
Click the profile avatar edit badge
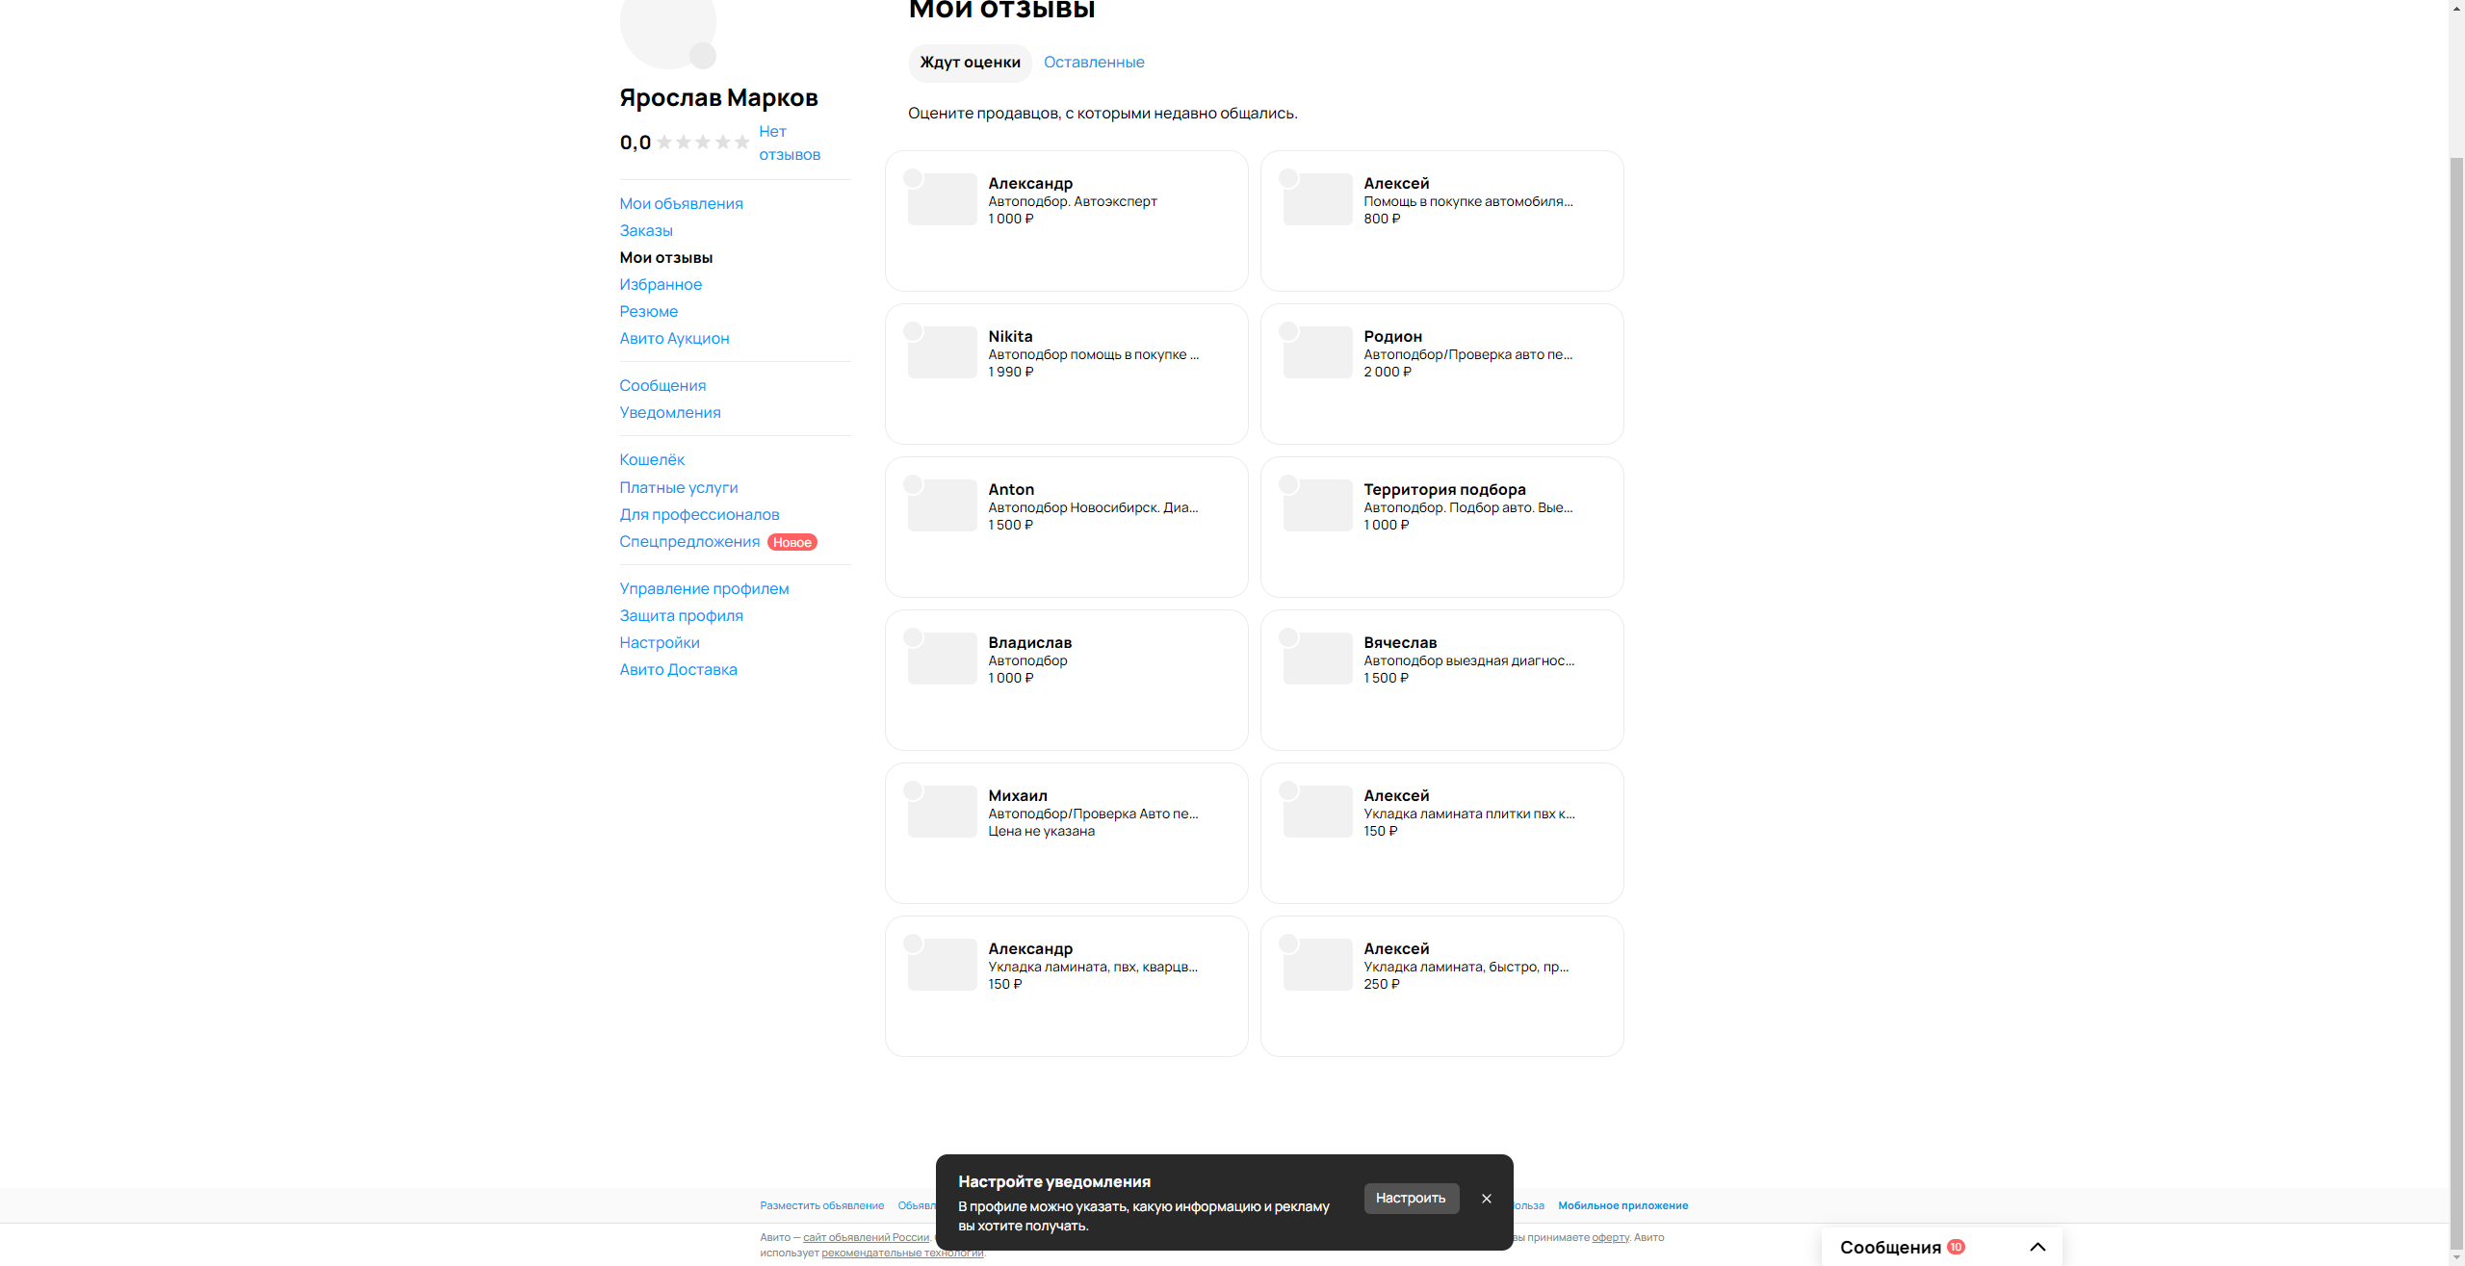pos(703,55)
